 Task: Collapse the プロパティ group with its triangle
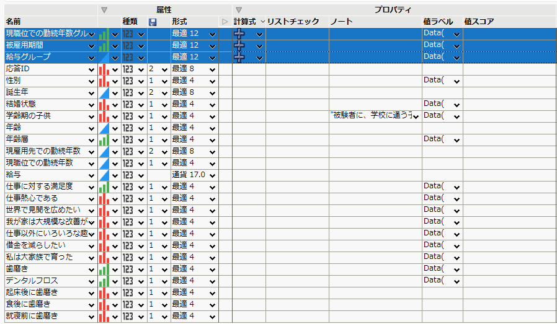tap(239, 10)
